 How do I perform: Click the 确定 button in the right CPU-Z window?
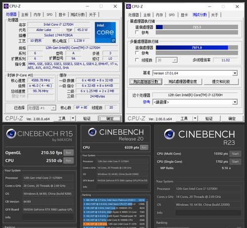point(232,118)
